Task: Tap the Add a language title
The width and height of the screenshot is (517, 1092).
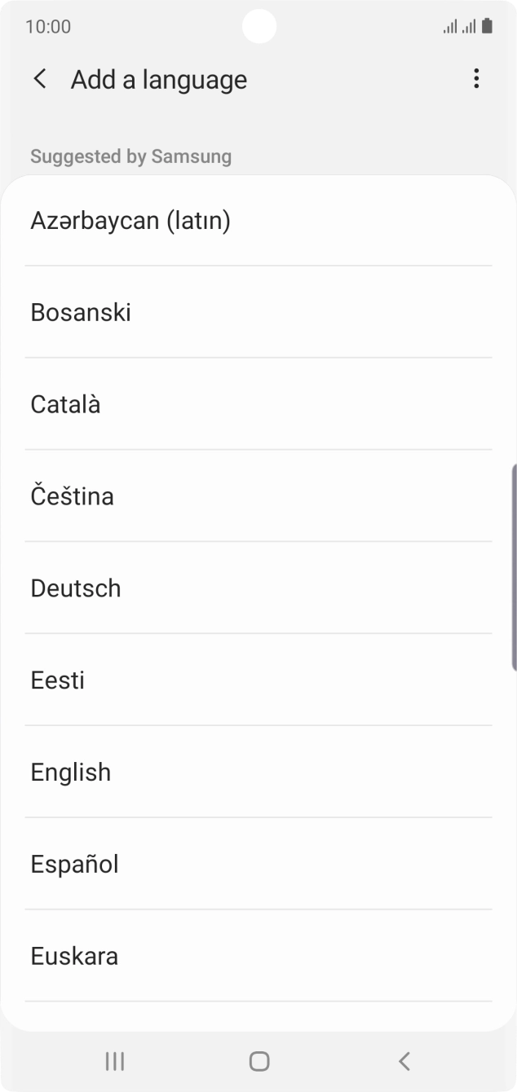Action: (159, 79)
